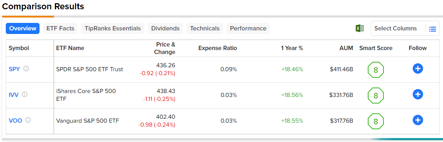Click the Smart Score 8 badge for SPY
Screen dimensions: 443x142
[x=376, y=70]
